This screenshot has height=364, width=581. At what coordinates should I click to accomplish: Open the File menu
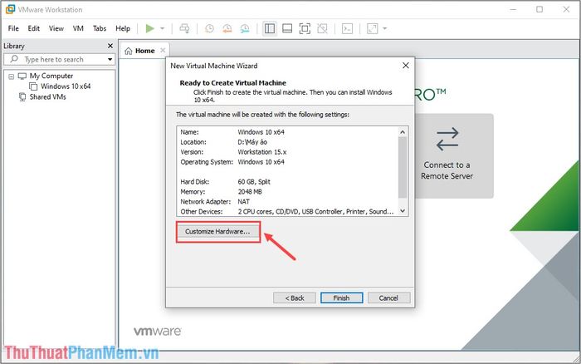pos(13,28)
